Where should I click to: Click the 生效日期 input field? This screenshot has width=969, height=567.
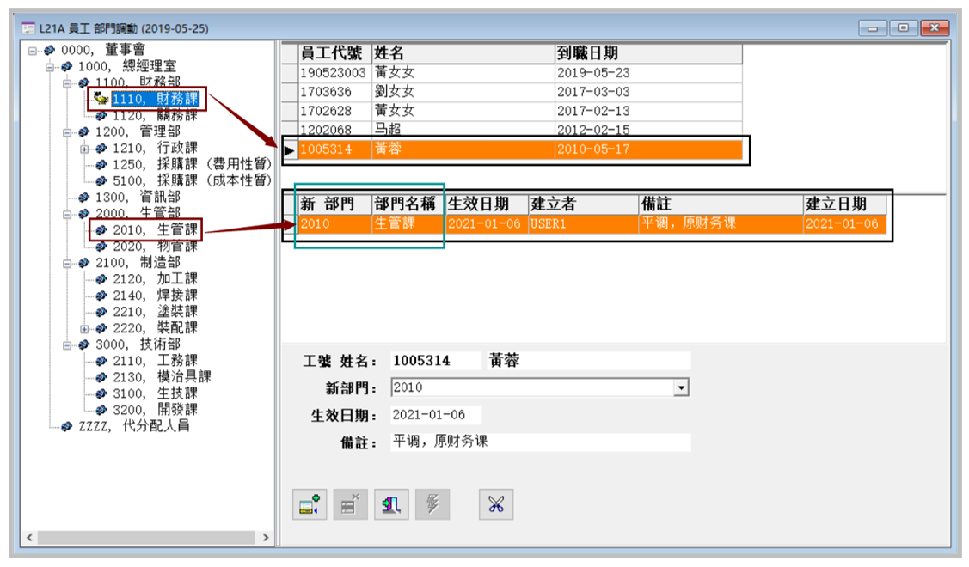[x=435, y=415]
